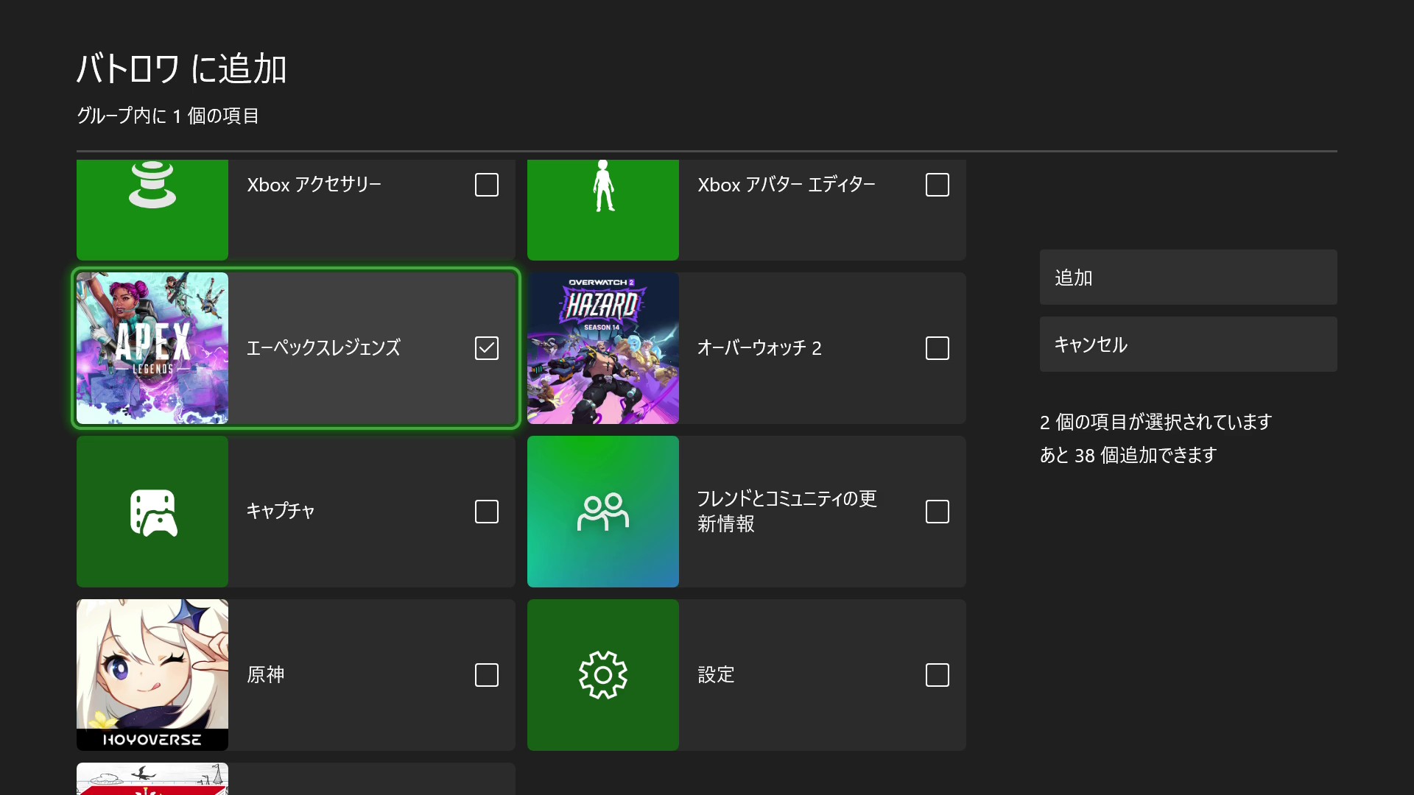This screenshot has width=1414, height=795.
Task: Check the オーバーウォッチ 2 checkbox
Action: tap(938, 348)
